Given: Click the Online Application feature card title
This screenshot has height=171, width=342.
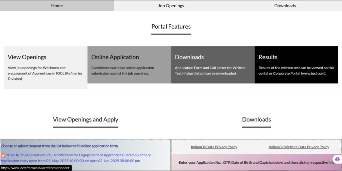Looking at the screenshot, I should pyautogui.click(x=115, y=57).
